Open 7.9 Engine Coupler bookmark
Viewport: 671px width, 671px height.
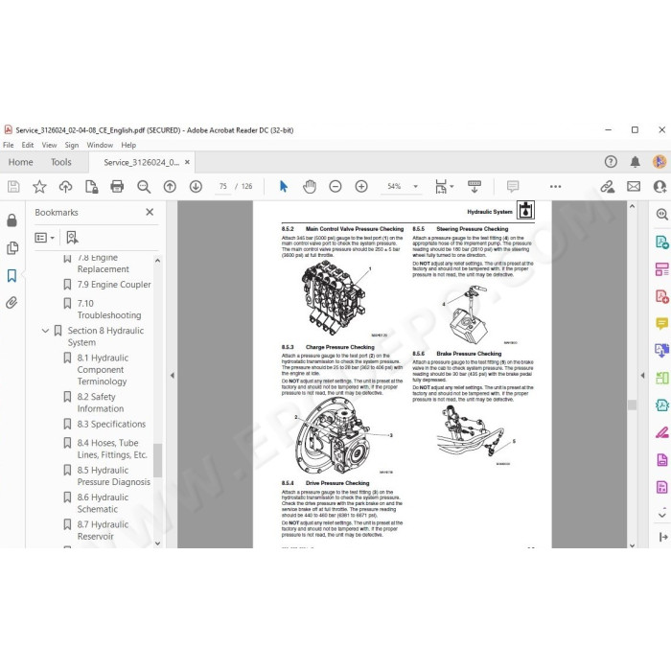click(x=114, y=285)
